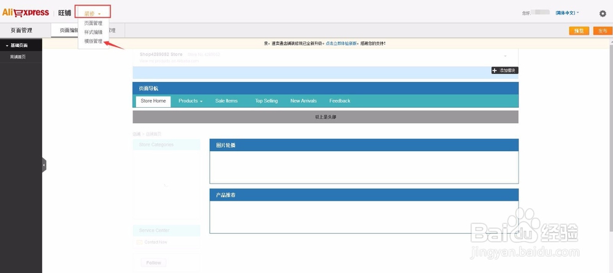The width and height of the screenshot is (613, 273).
Task: Expand the store header chevron arrow
Action: tap(505, 56)
